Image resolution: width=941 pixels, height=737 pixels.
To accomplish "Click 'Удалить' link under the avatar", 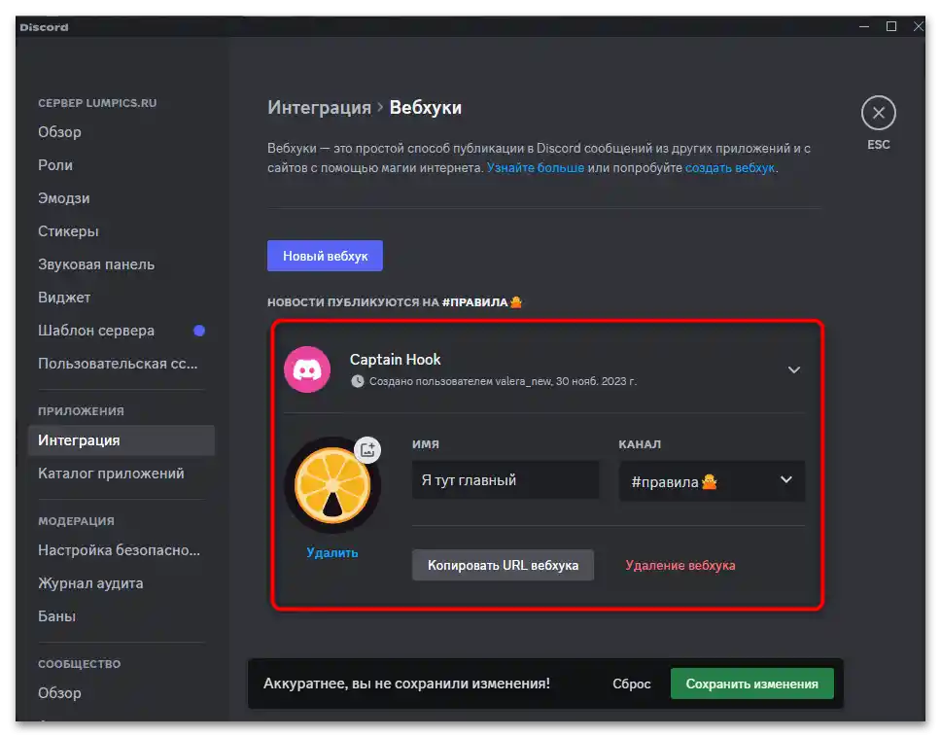I will 331,552.
